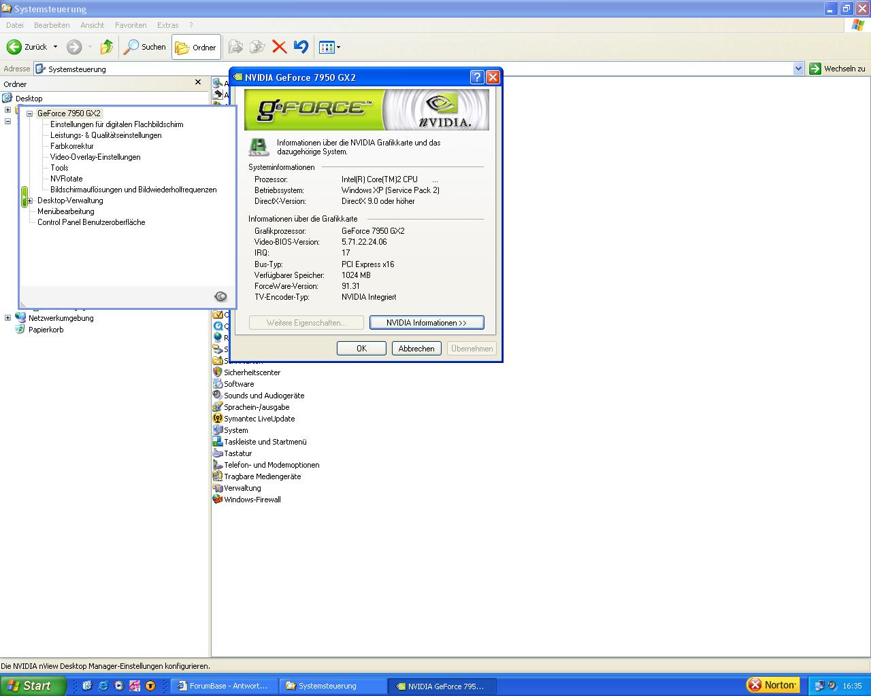
Task: Toggle the Ordner folder pane button
Action: coord(196,47)
